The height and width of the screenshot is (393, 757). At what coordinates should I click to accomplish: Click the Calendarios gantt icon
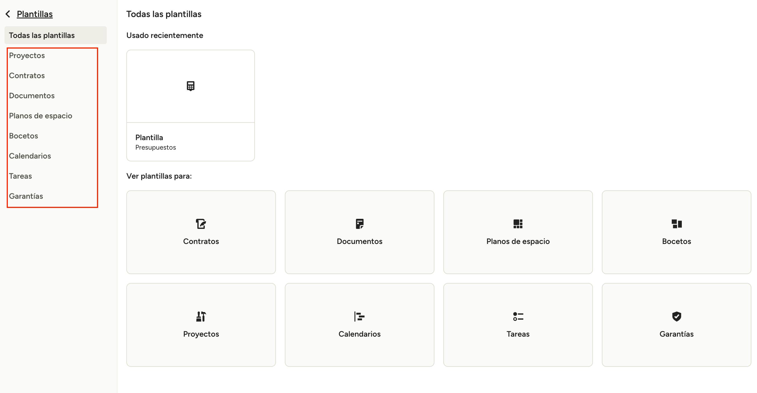(x=359, y=317)
